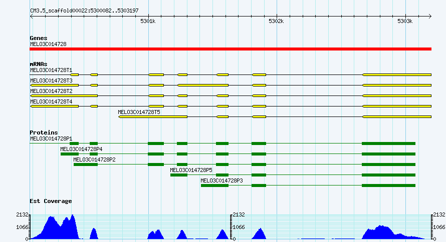The image size is (446, 242).
Task: Select the mRNAs track heading
Action: (39, 64)
